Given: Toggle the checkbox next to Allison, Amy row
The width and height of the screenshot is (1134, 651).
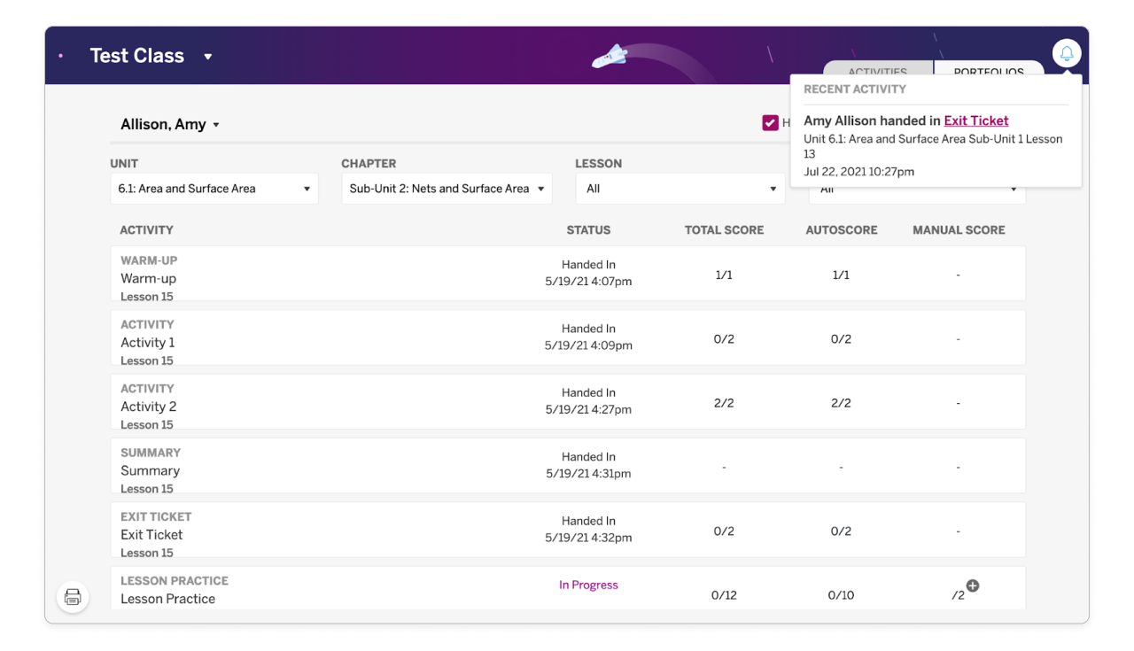Looking at the screenshot, I should tap(770, 123).
